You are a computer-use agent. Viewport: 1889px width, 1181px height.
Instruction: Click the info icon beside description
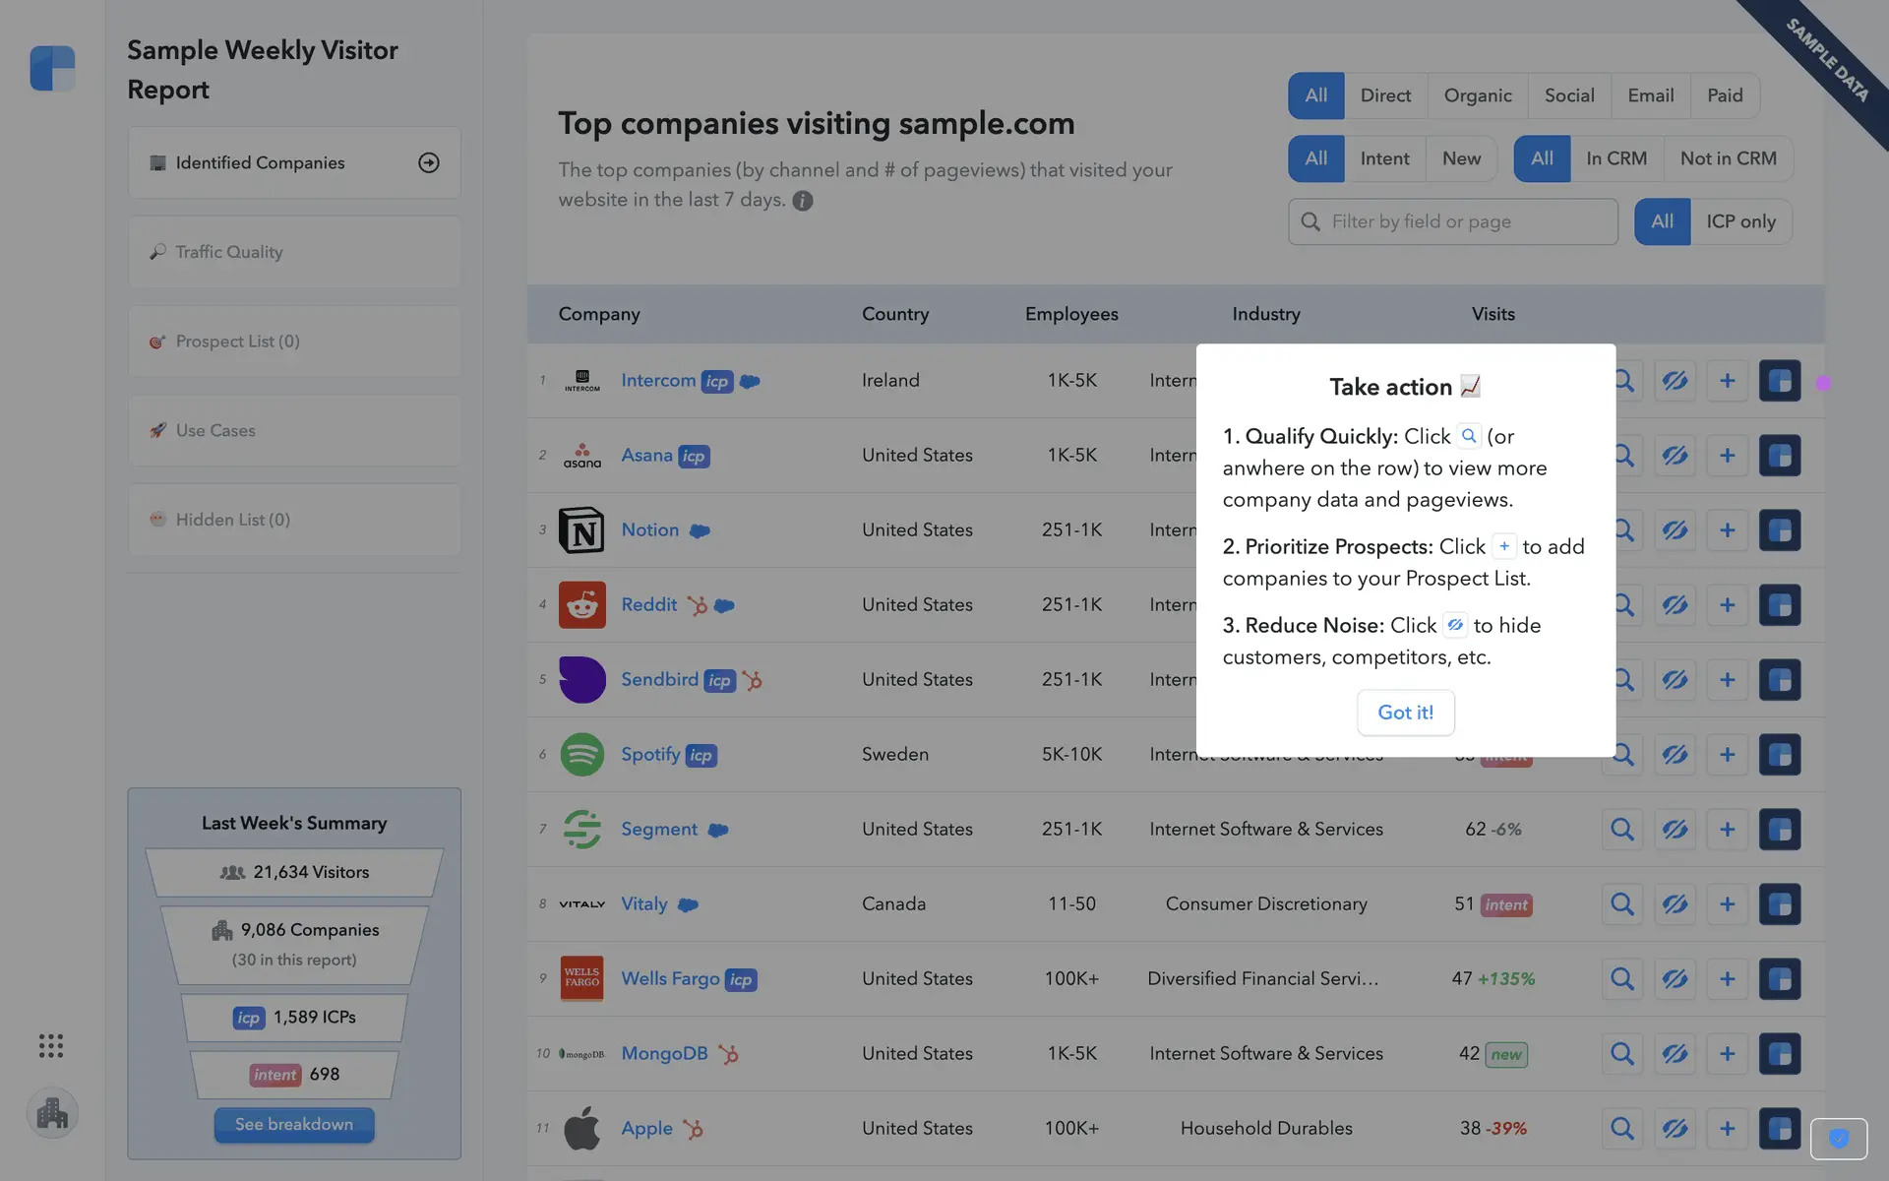[x=803, y=201]
